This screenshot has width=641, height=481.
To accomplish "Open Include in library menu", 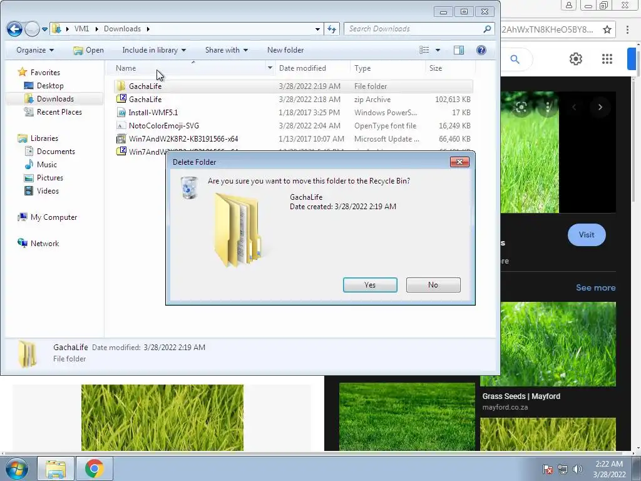I will pos(154,50).
